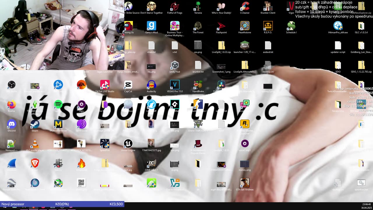Image resolution: width=373 pixels, height=210 pixels.
Task: Click the Steam shortcut
Action: tap(35, 125)
